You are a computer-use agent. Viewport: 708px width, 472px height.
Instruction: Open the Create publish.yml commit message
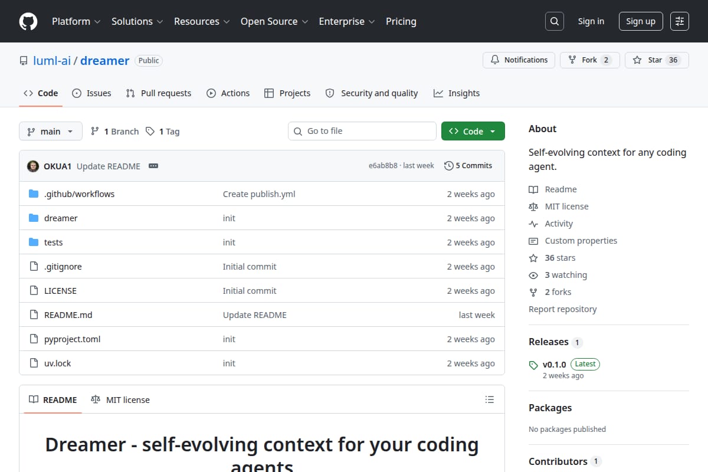(259, 194)
